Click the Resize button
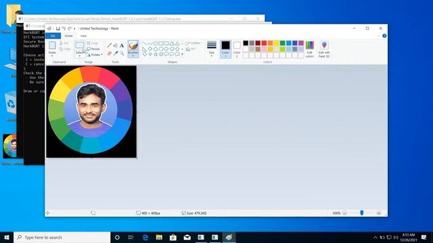433x243 pixels. pos(93,49)
